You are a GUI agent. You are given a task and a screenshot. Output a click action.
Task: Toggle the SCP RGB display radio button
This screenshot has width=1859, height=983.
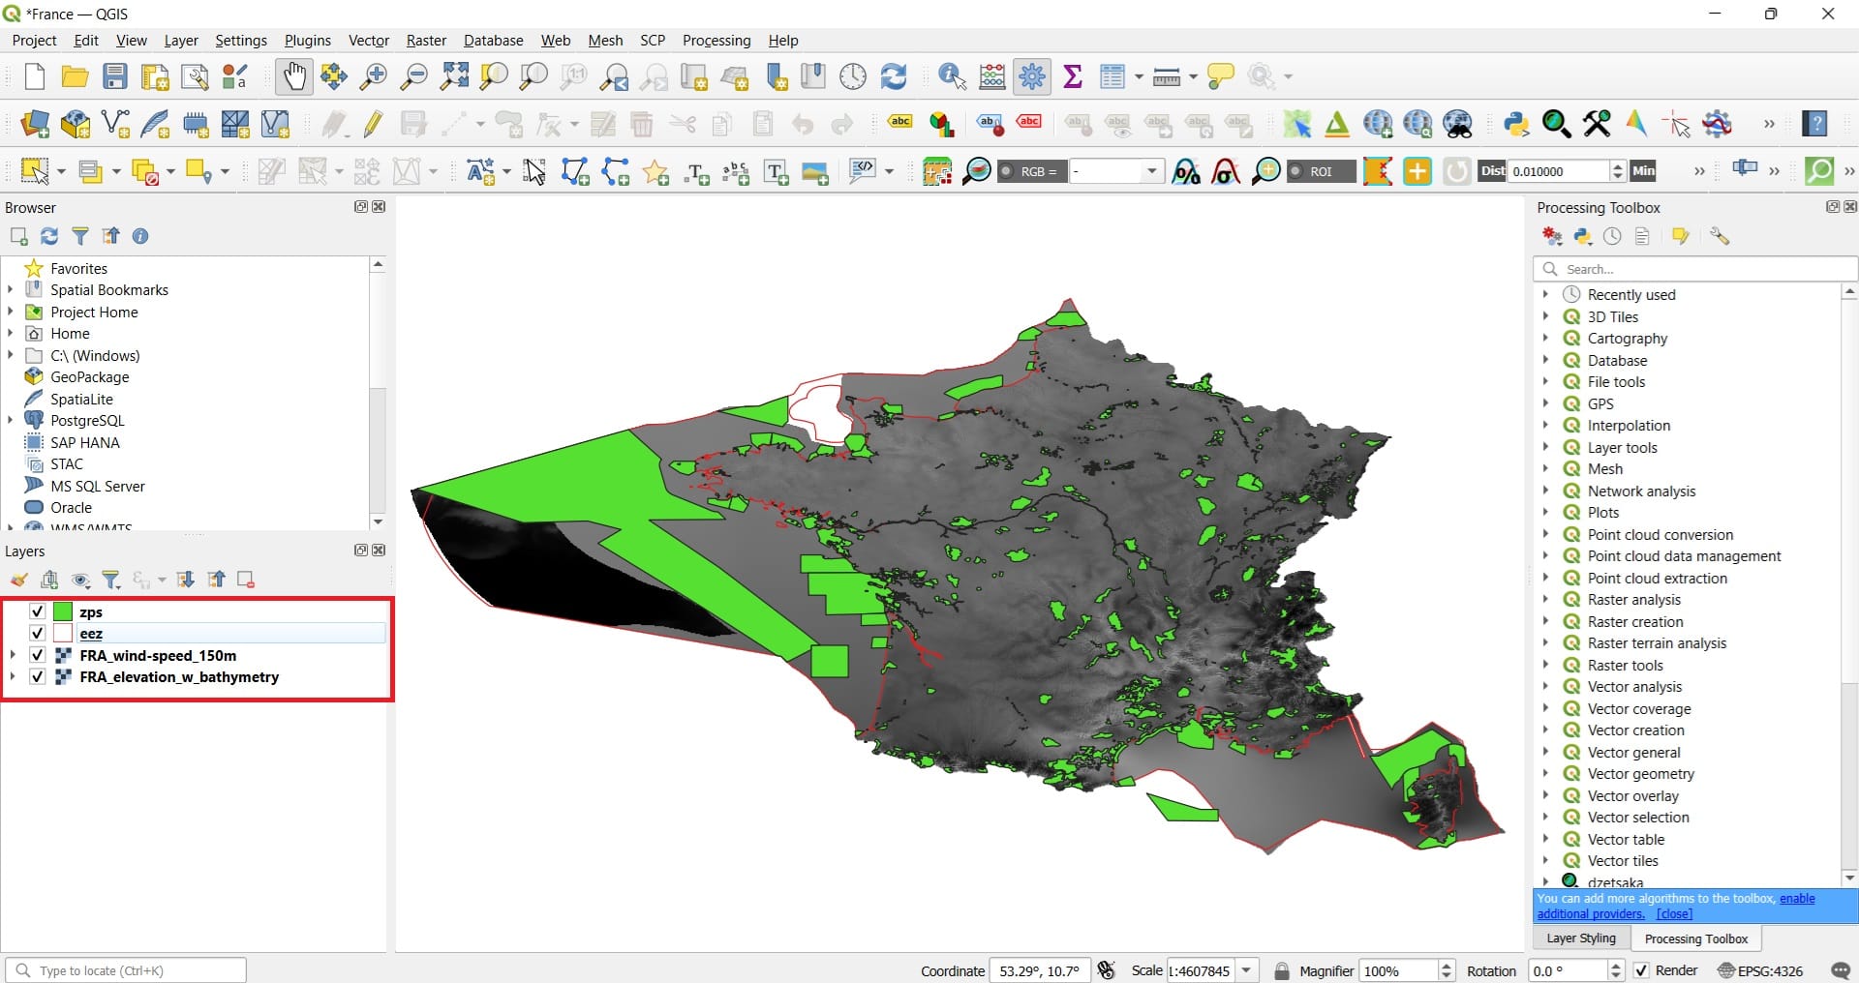[1007, 171]
